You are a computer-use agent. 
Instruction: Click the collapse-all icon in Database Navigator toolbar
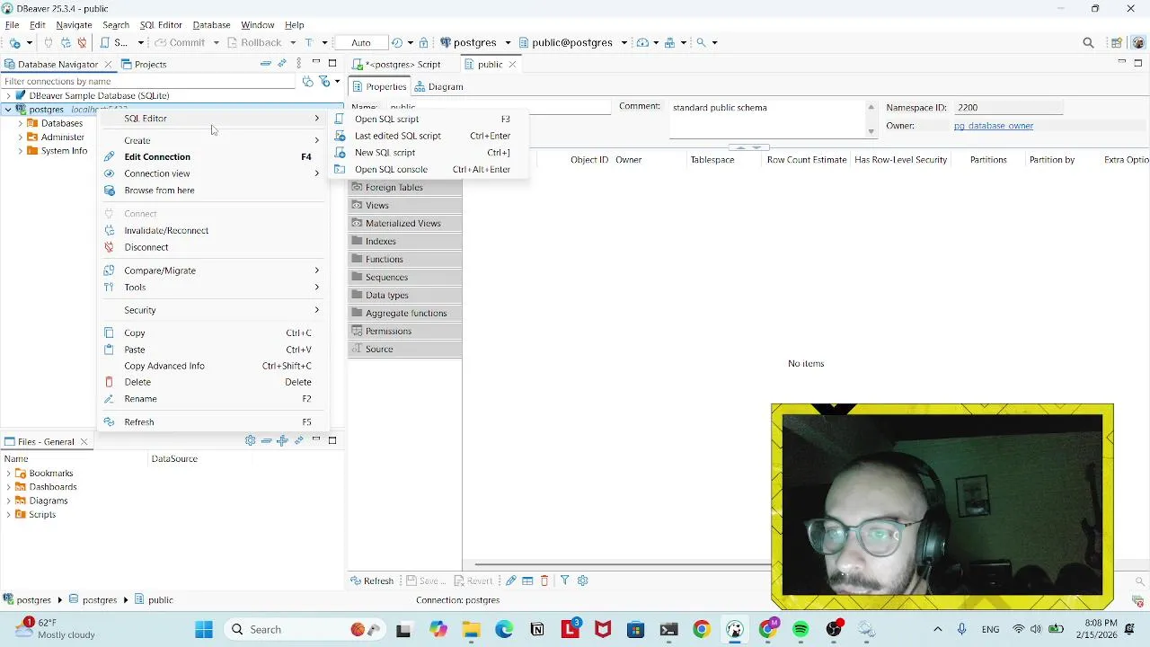265,64
